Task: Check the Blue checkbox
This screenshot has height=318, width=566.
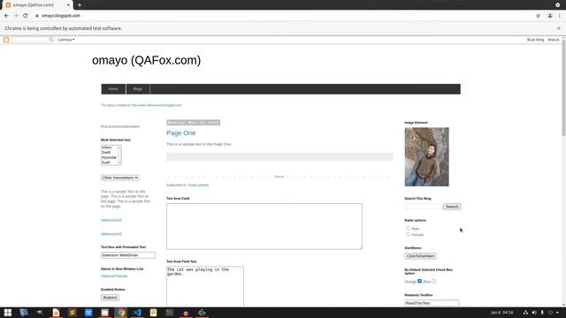Action: [x=433, y=281]
